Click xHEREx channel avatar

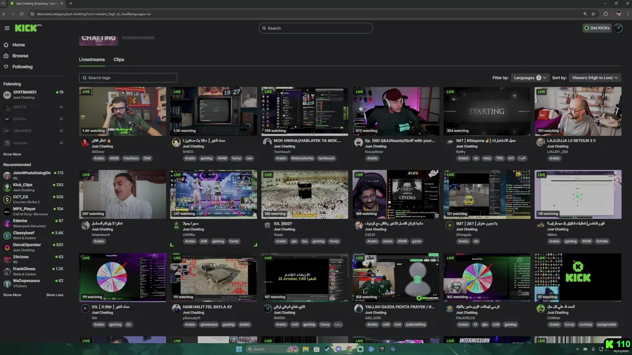[176, 225]
